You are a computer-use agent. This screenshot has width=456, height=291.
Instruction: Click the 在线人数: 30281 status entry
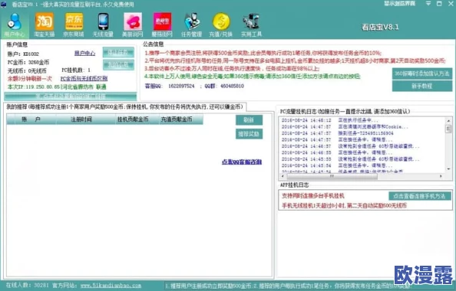pos(28,286)
